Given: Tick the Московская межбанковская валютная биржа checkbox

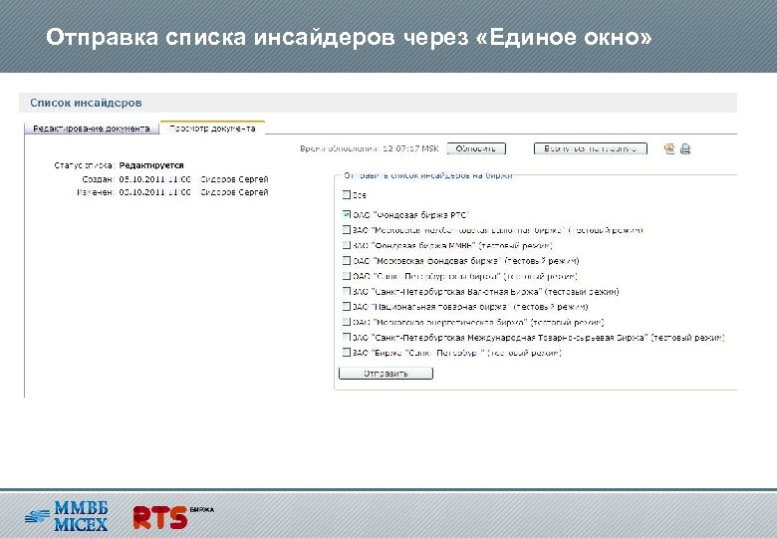Looking at the screenshot, I should (x=347, y=230).
